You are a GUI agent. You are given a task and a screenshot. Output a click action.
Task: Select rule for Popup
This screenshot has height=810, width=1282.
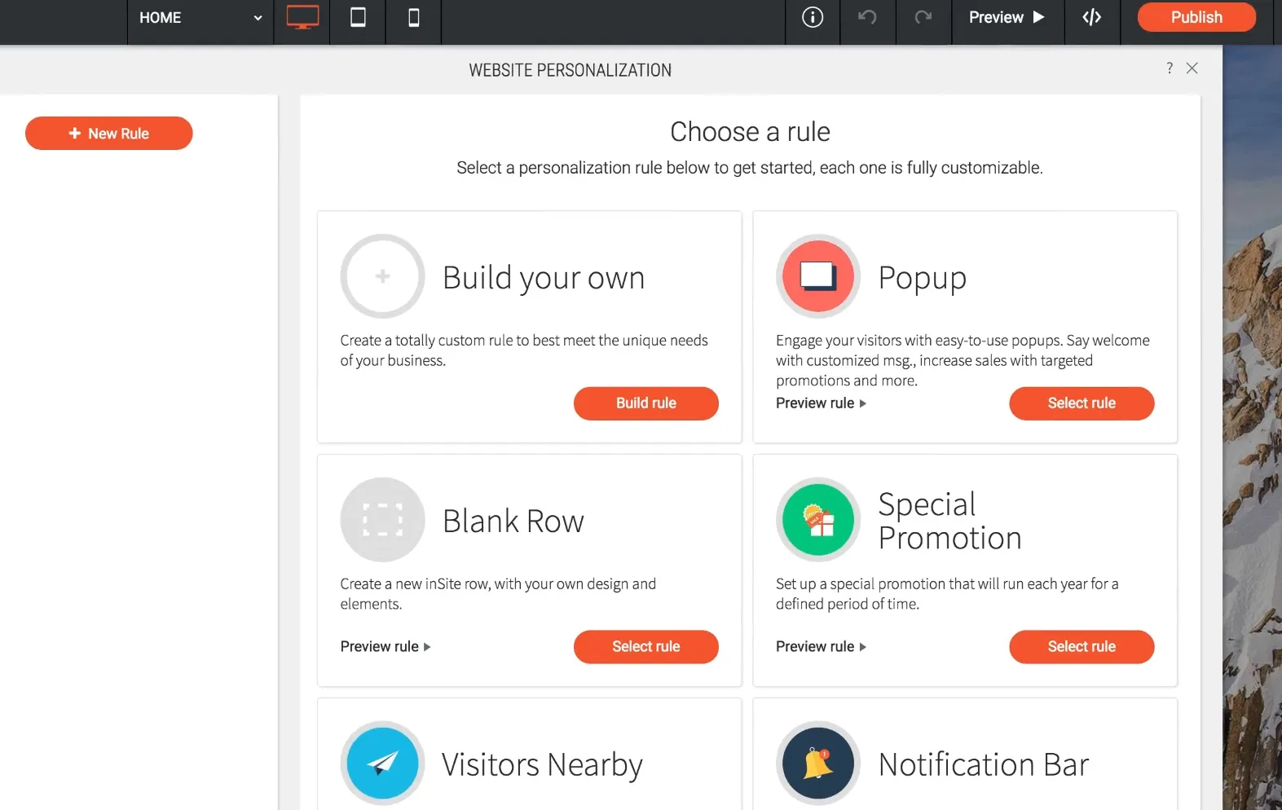pyautogui.click(x=1082, y=403)
